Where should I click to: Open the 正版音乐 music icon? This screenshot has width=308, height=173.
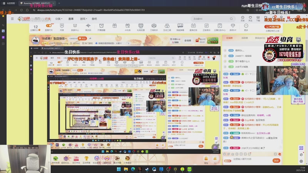pyautogui.click(x=206, y=27)
